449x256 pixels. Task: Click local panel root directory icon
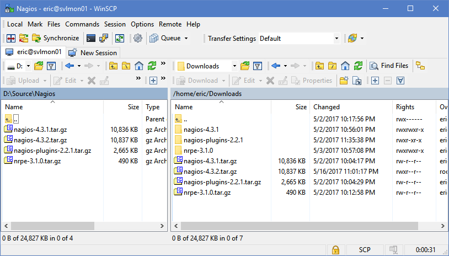126,66
